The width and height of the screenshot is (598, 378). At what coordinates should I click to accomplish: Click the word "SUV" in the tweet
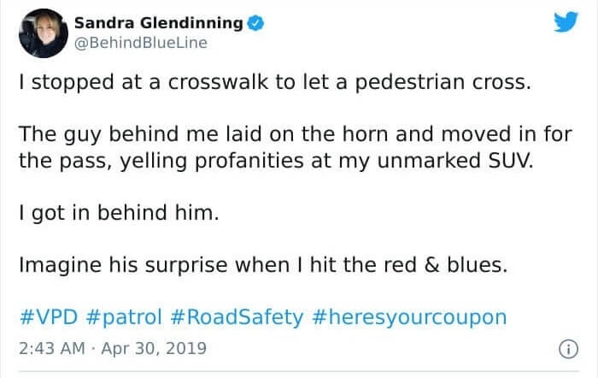(507, 162)
